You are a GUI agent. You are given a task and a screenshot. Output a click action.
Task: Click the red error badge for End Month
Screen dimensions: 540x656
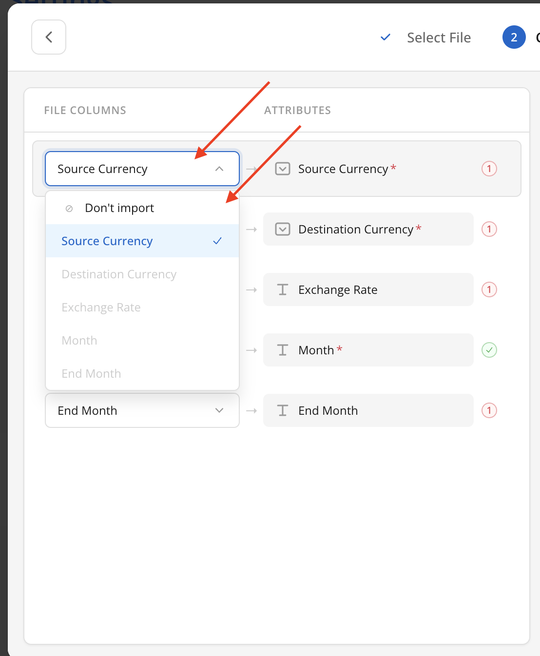(489, 410)
